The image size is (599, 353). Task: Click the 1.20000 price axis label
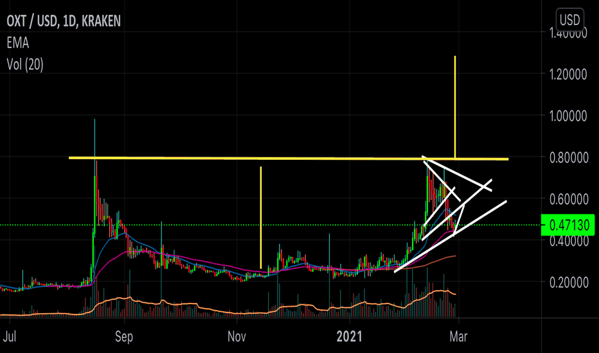(x=568, y=74)
